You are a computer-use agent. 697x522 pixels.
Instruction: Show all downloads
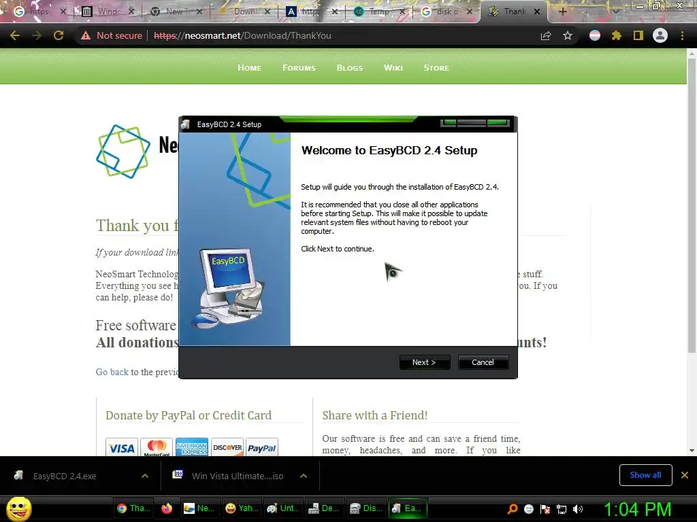[645, 475]
